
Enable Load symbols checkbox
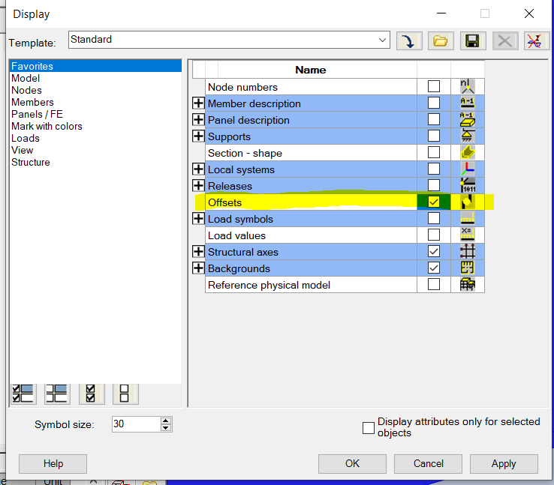434,218
